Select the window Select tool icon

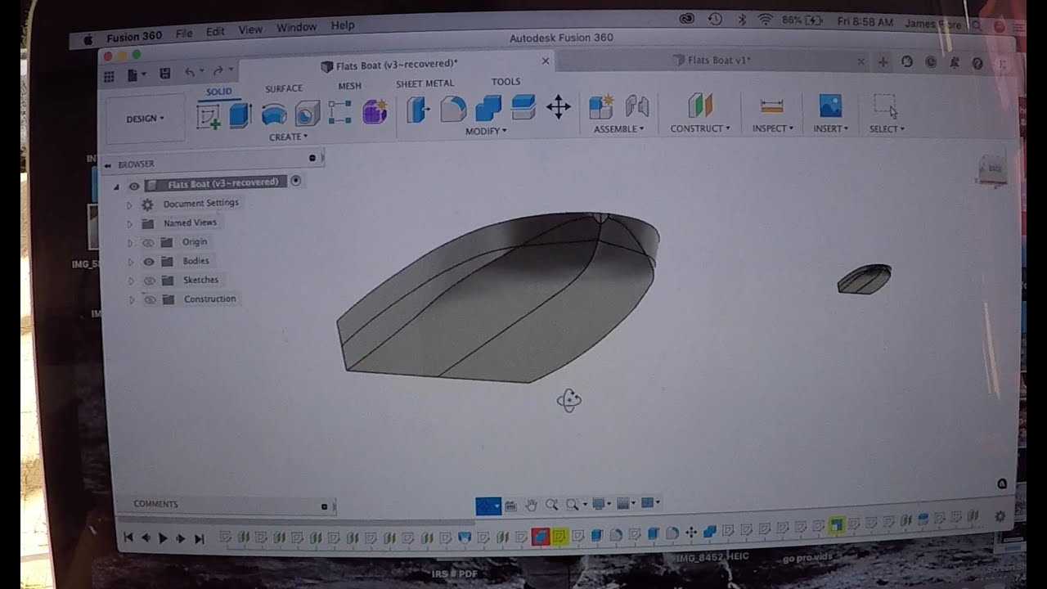886,106
